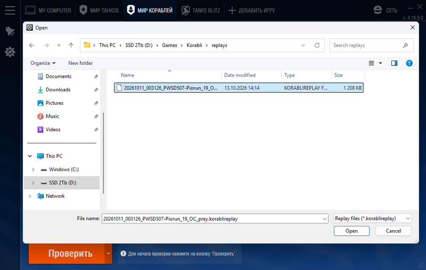The image size is (426, 270).
Task: Switch to TANKS BLITZ tab
Action: 201,10
